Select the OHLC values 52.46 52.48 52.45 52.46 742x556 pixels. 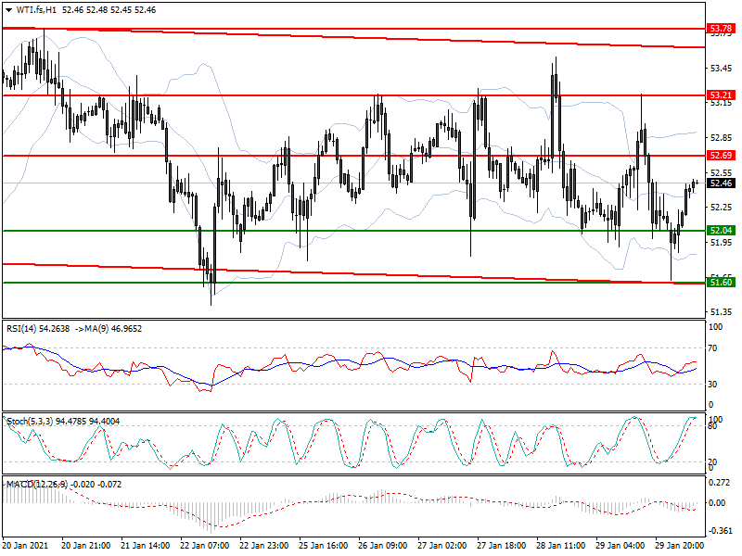pyautogui.click(x=109, y=10)
